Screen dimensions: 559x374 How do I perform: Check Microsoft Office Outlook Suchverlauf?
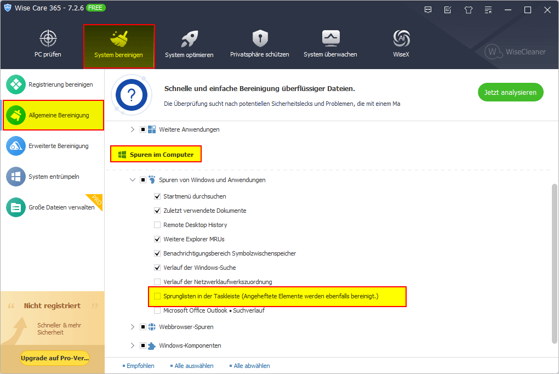[157, 310]
